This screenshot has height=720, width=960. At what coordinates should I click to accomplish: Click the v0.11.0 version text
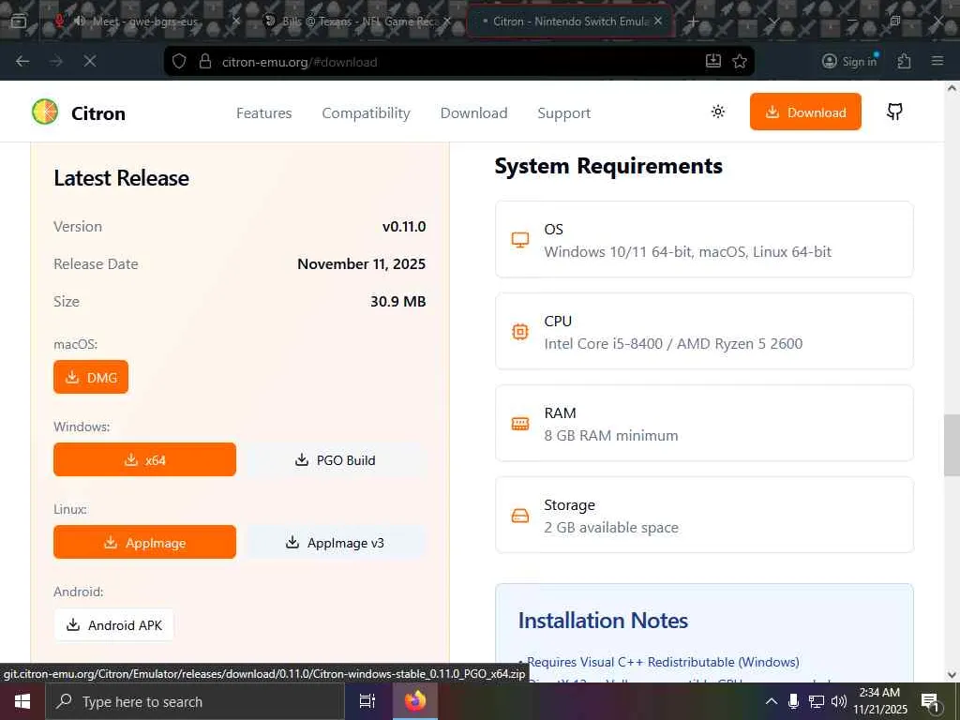pyautogui.click(x=404, y=227)
